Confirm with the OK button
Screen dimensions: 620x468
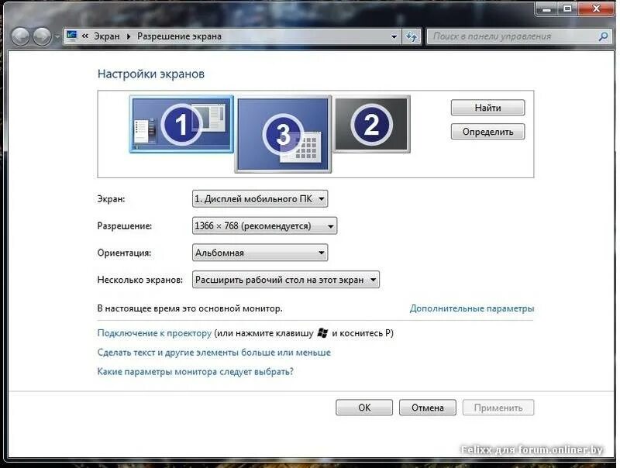(364, 408)
